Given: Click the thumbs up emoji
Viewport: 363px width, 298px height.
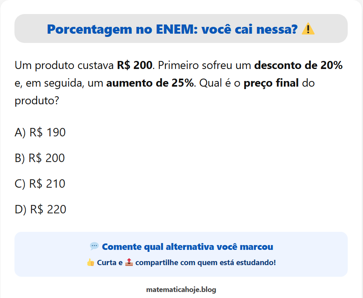Looking at the screenshot, I should (x=90, y=263).
